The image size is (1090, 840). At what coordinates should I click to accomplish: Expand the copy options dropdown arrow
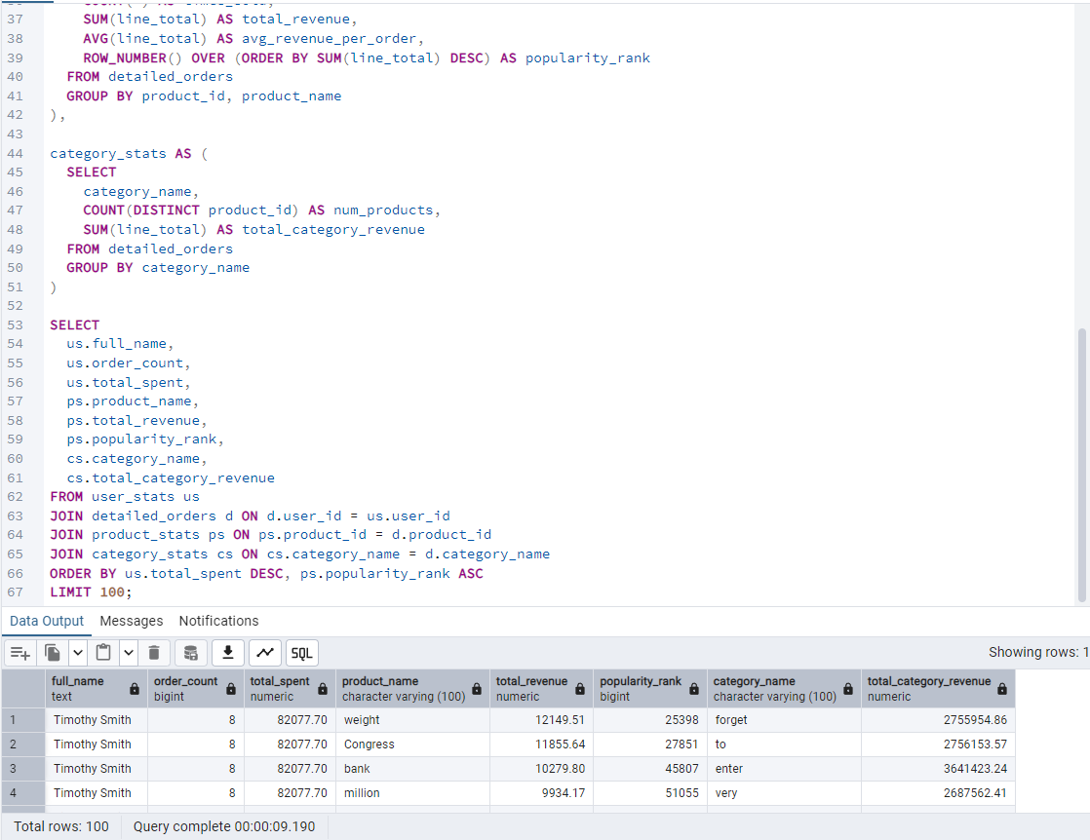point(77,653)
